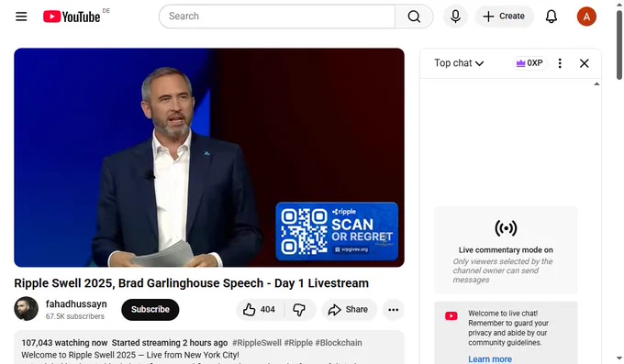This screenshot has width=624, height=364.
Task: Open Learn more in live chat
Action: pyautogui.click(x=490, y=358)
